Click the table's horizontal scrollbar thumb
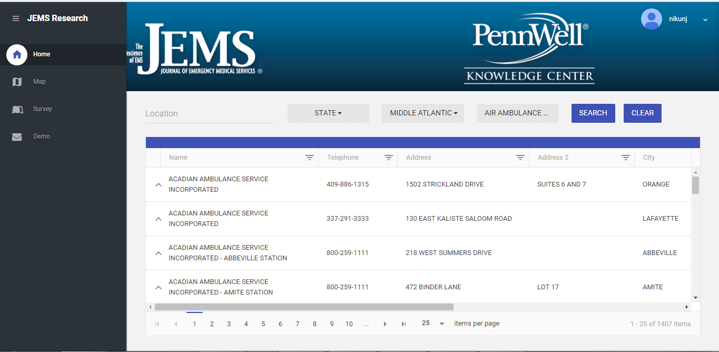This screenshot has width=719, height=352. click(304, 307)
